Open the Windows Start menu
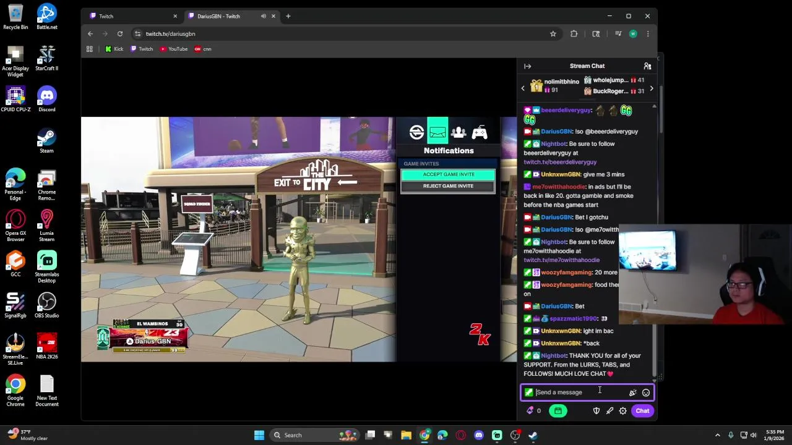Screen dimensions: 792x445 [259, 435]
